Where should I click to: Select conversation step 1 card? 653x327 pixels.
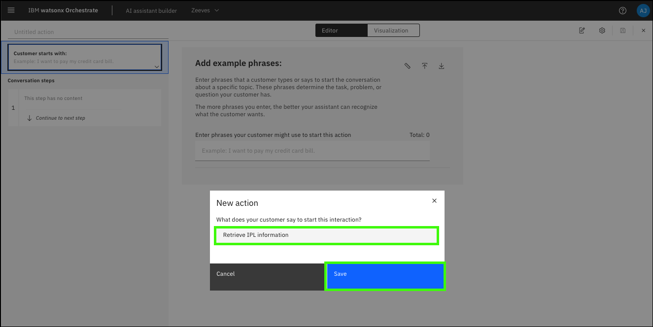90,108
